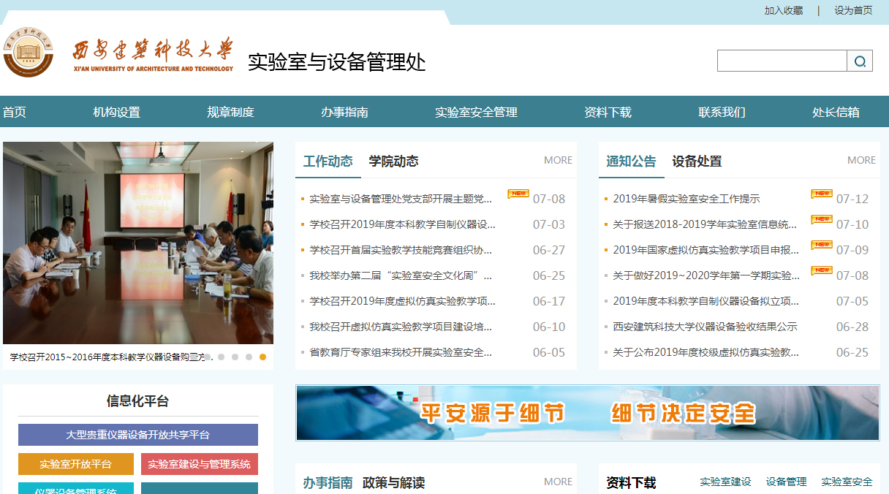Click the red 实验室建设与管理系统 button
Screen dimensions: 889x494
coord(199,464)
